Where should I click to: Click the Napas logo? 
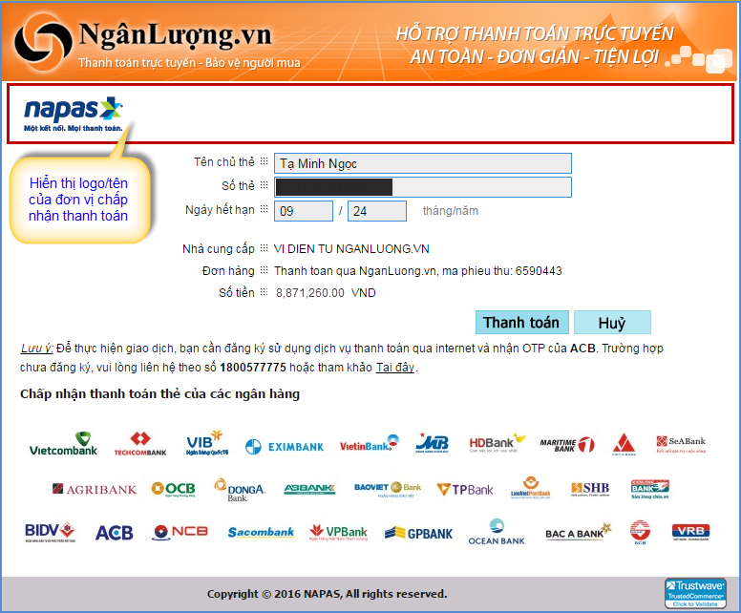(74, 114)
